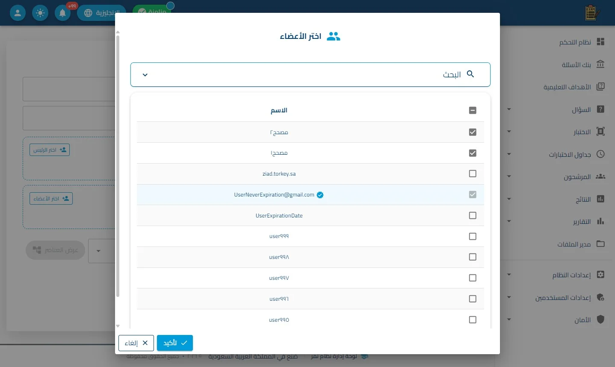This screenshot has width=615, height=367.
Task: Expand the السؤال sidebar menu arrow
Action: pyautogui.click(x=509, y=109)
